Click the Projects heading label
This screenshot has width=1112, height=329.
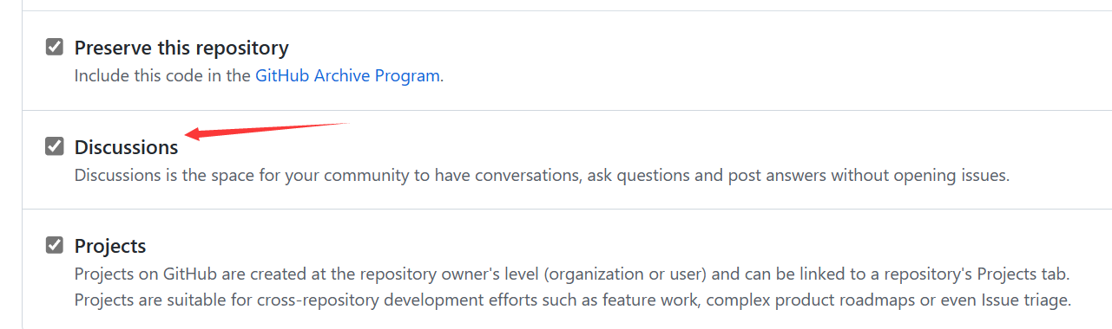pyautogui.click(x=110, y=246)
